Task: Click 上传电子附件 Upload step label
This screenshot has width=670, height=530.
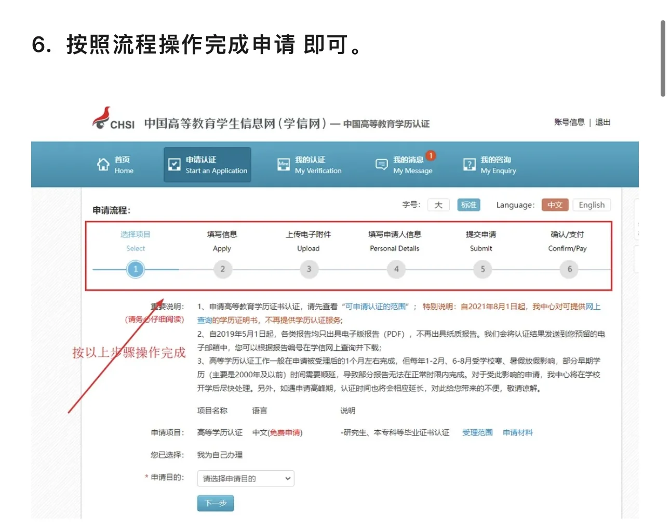Action: pos(309,241)
